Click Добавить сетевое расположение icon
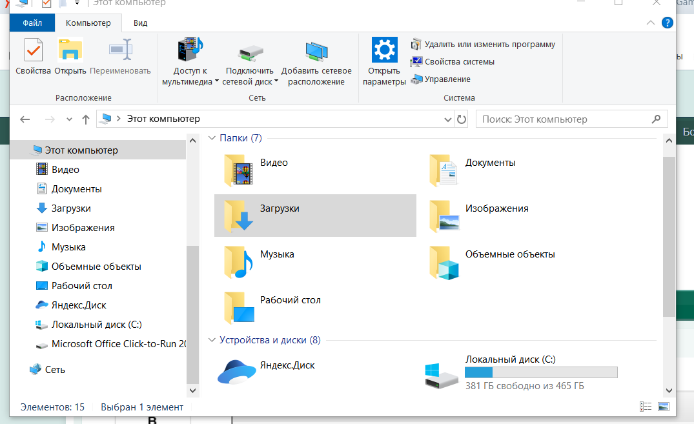 click(316, 52)
